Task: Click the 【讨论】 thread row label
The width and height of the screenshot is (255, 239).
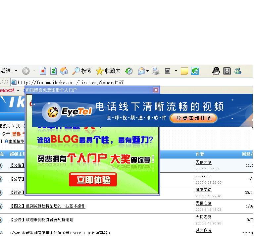Action: click(x=18, y=193)
